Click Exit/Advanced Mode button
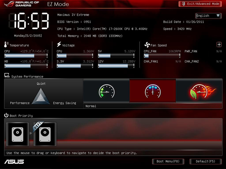This screenshot has height=169, width=226. tap(200, 4)
